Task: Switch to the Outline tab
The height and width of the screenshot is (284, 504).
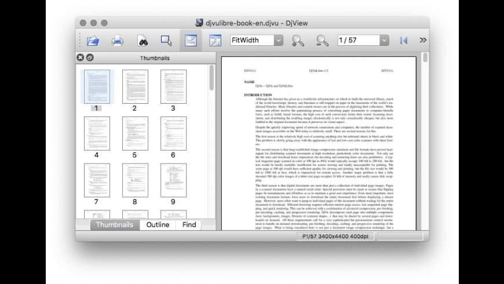Action: point(158,225)
